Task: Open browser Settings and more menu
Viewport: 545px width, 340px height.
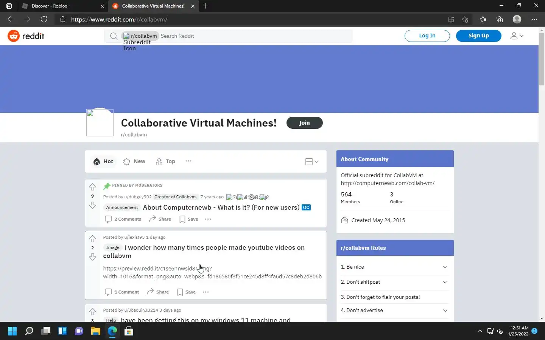Action: tap(534, 19)
